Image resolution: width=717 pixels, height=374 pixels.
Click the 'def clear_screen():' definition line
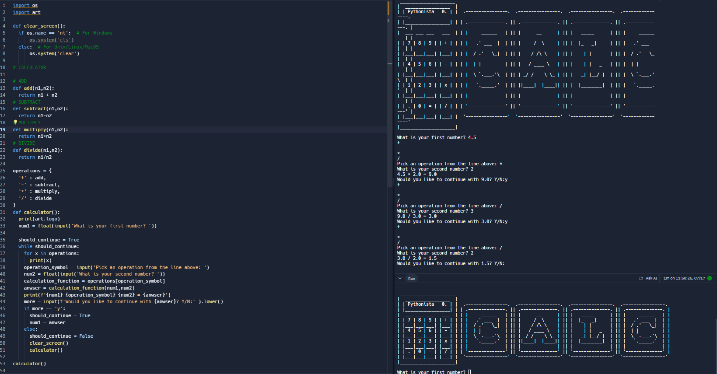coord(39,26)
